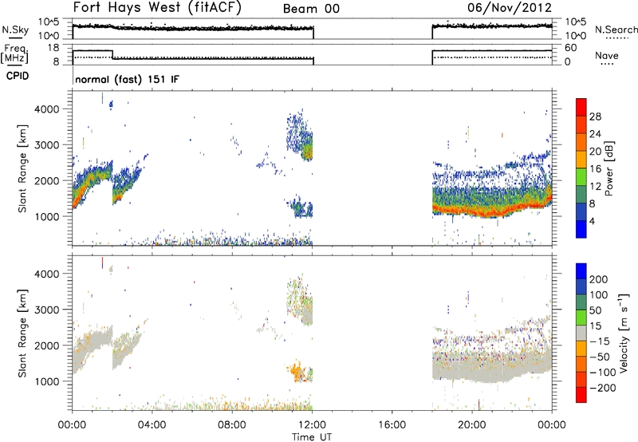638x442 pixels.
Task: Click the '16:00' time tick label
Action: click(392, 425)
